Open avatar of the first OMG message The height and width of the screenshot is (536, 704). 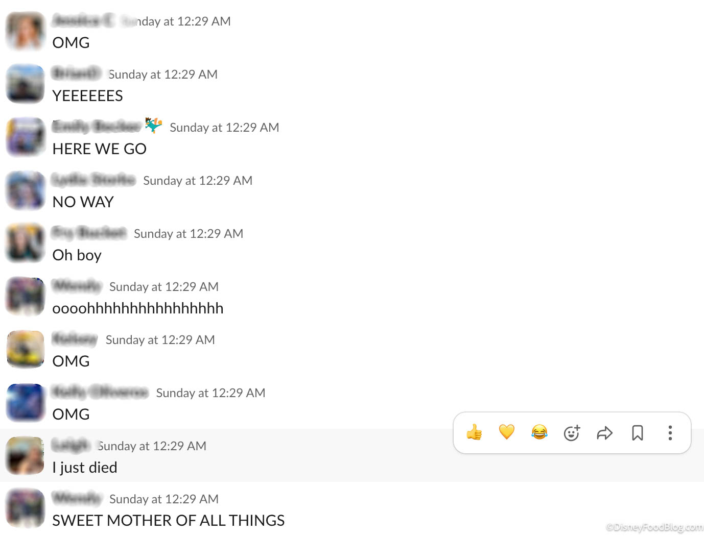point(25,31)
